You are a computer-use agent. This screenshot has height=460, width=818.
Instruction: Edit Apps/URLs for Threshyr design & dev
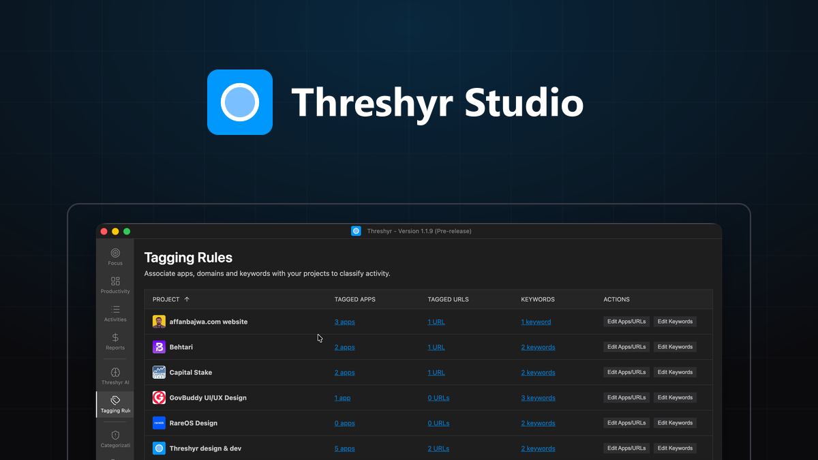coord(626,448)
